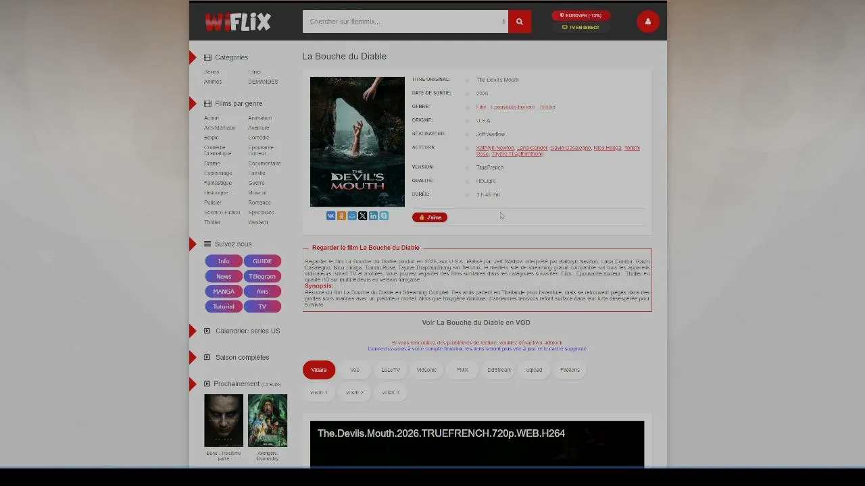Open the Info link button
865x486 pixels.
coord(224,261)
